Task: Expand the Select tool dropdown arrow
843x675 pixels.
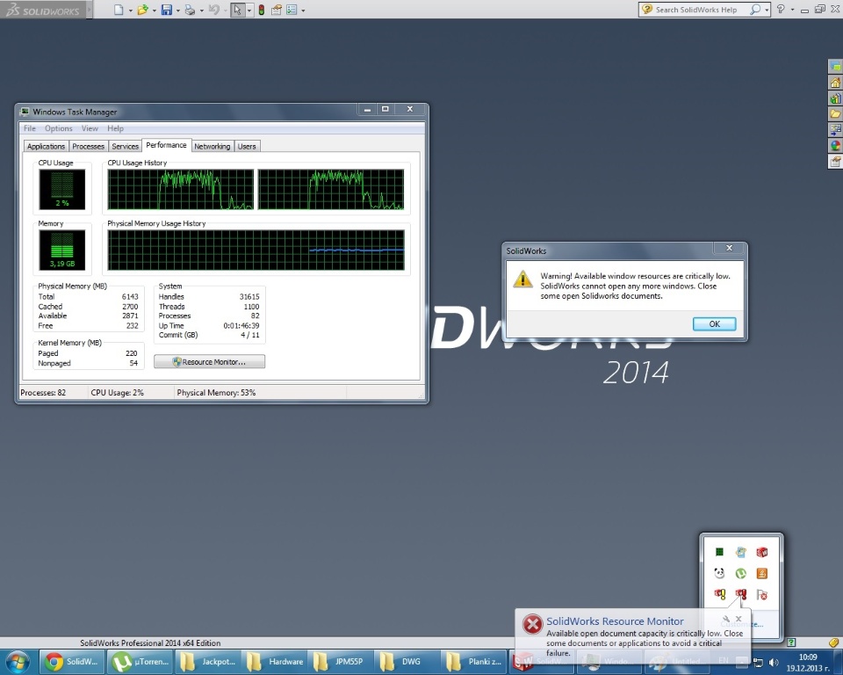Action: coord(249,11)
